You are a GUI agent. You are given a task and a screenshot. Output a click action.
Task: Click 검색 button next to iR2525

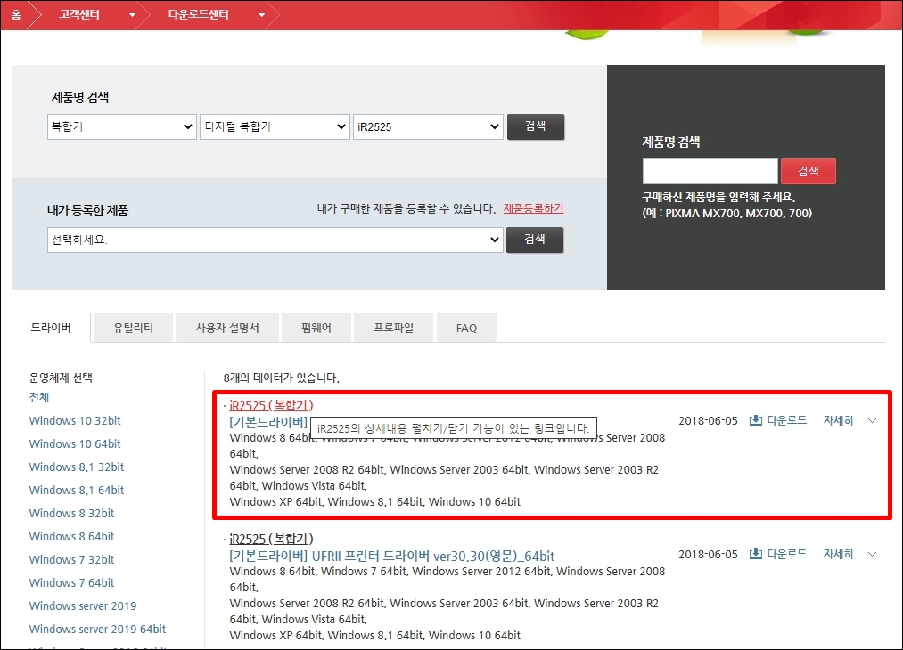tap(535, 126)
